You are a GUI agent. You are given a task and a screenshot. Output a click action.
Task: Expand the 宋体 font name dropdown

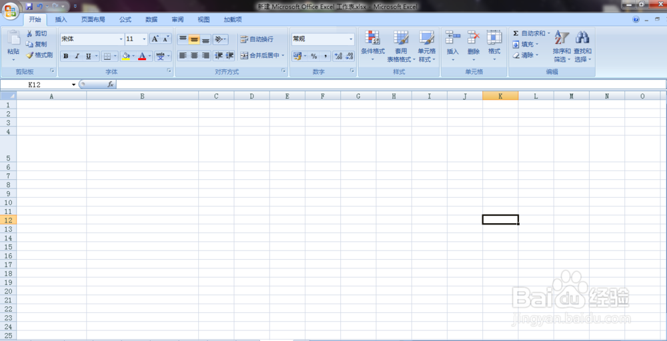[x=121, y=39]
